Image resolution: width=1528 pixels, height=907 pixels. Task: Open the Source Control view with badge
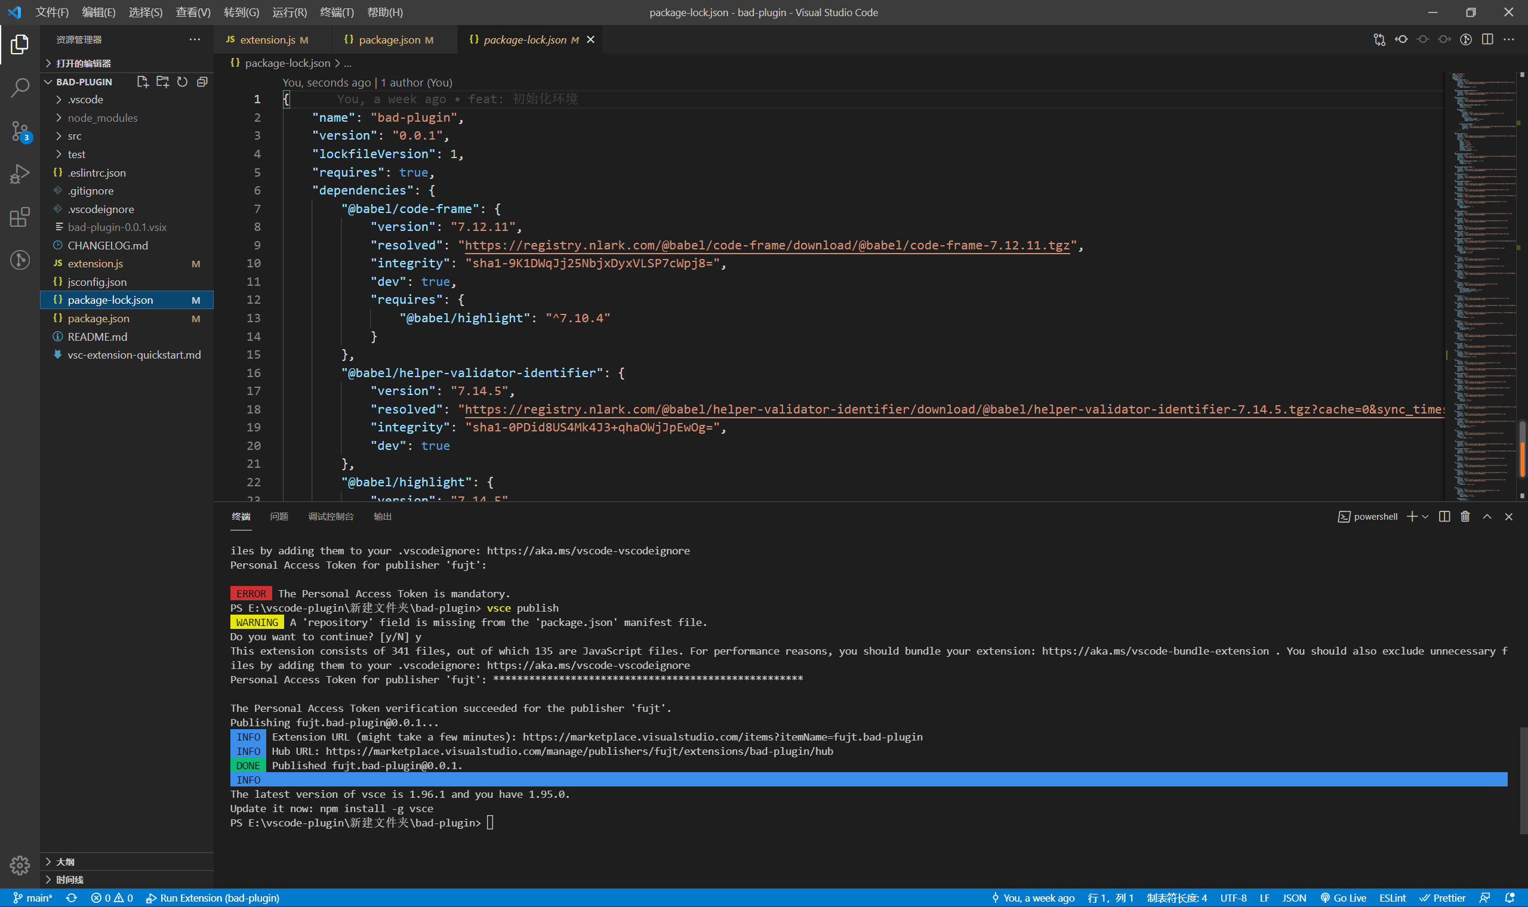(x=20, y=131)
